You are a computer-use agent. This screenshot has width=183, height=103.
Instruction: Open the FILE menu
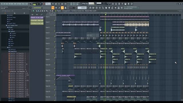(2, 4)
